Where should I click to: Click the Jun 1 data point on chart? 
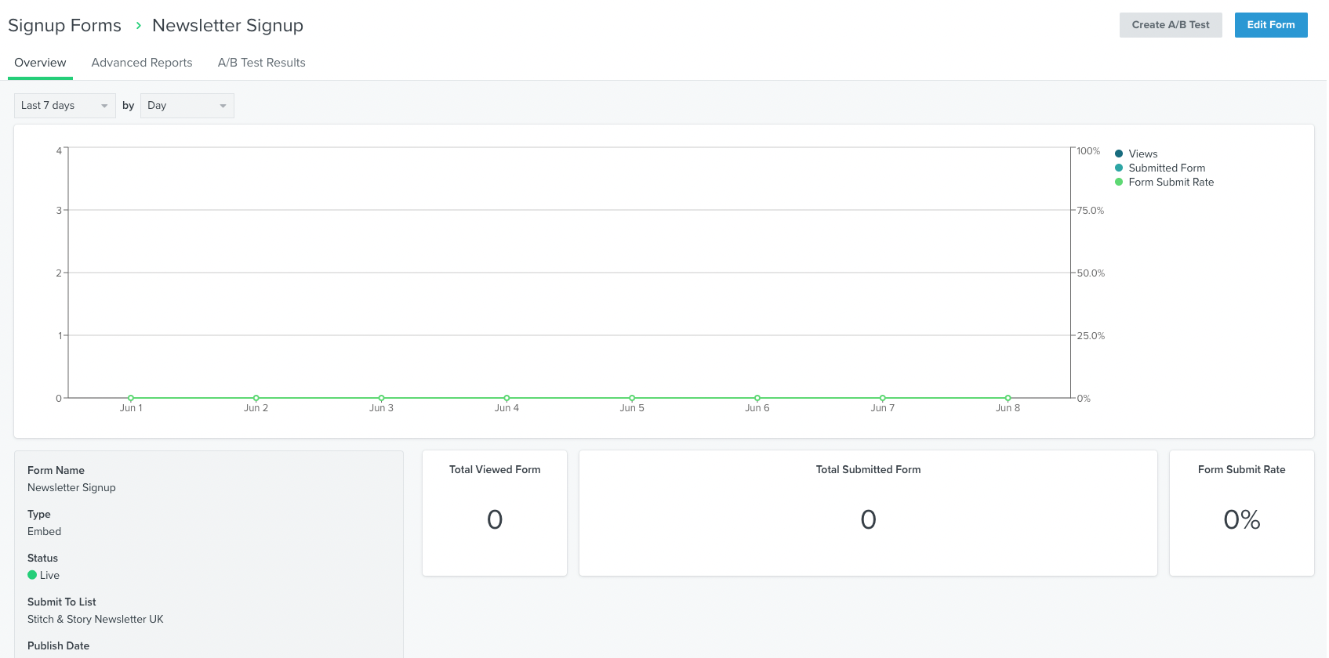pos(131,398)
